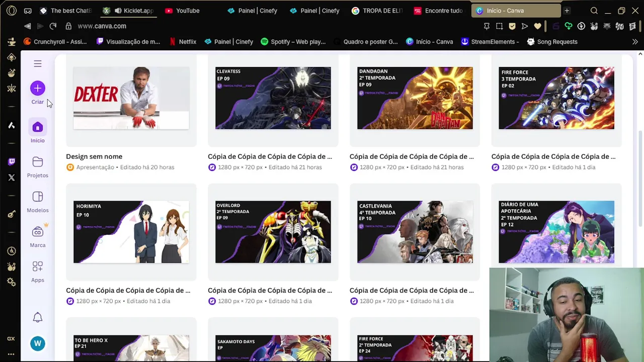Screen dimensions: 644x362
Task: Open Overlord 2ª Temporada EP 09 thumbnail
Action: pyautogui.click(x=273, y=232)
